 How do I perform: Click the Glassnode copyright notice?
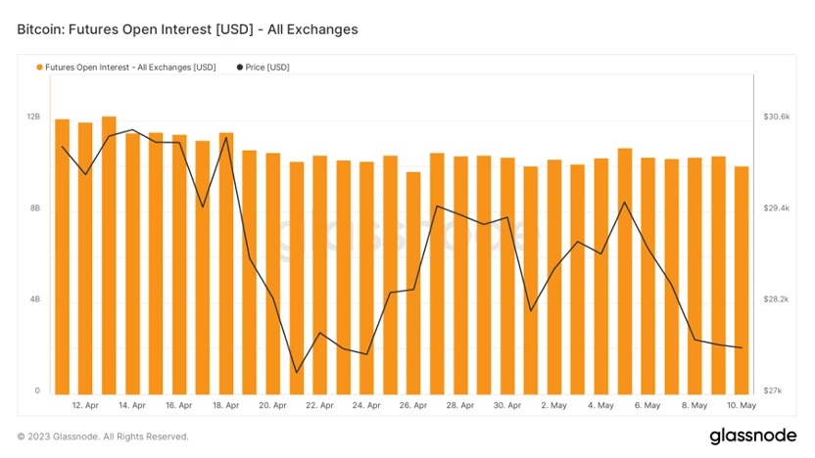[x=103, y=436]
